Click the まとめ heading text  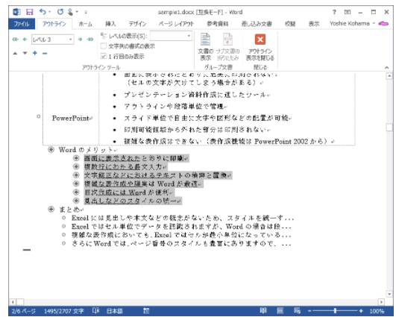[69, 210]
